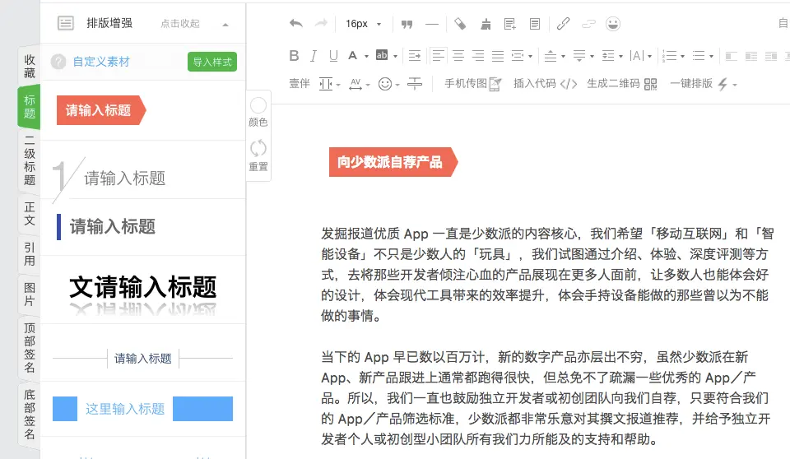Apply italic formatting
This screenshot has height=459, width=790.
click(314, 56)
